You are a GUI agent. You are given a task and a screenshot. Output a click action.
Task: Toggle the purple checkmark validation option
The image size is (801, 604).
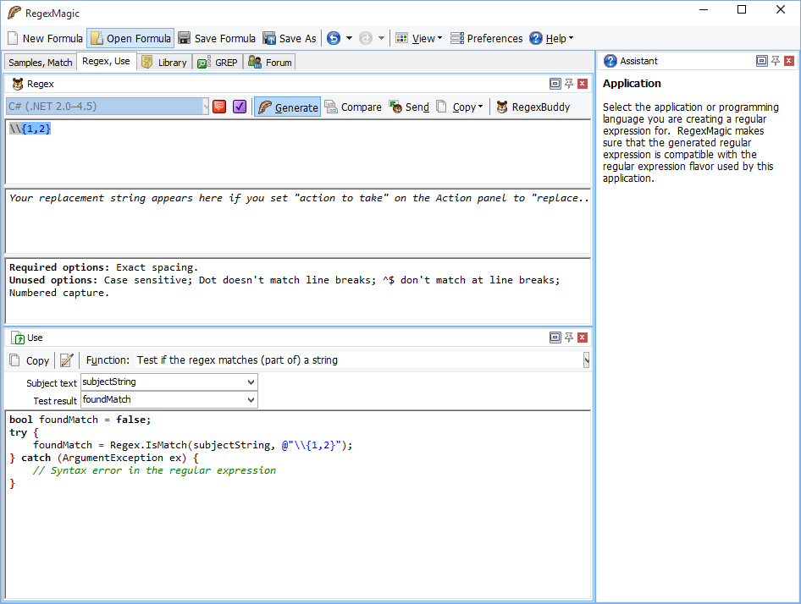[240, 107]
